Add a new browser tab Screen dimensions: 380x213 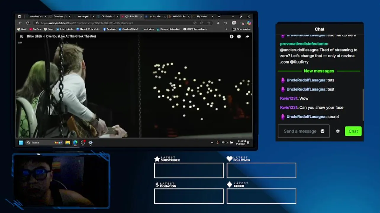pos(219,17)
